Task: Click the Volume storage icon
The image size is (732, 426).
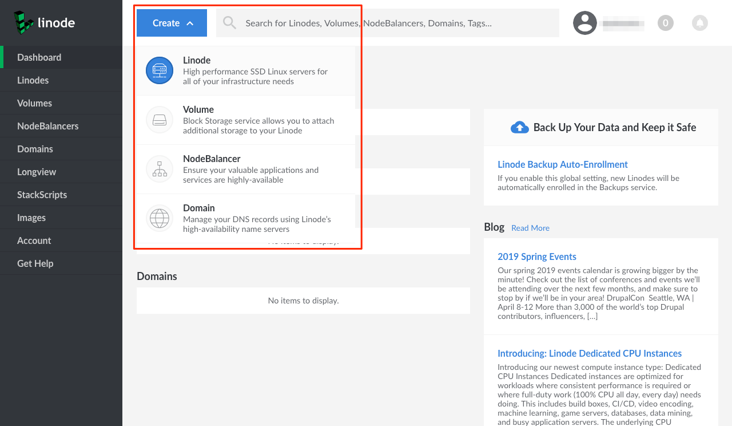Action: 160,120
